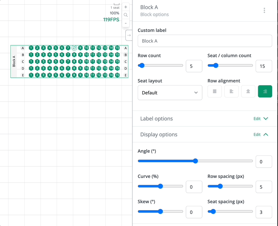The width and height of the screenshot is (278, 226).
Task: Click the Seat / column count value box
Action: (x=264, y=66)
